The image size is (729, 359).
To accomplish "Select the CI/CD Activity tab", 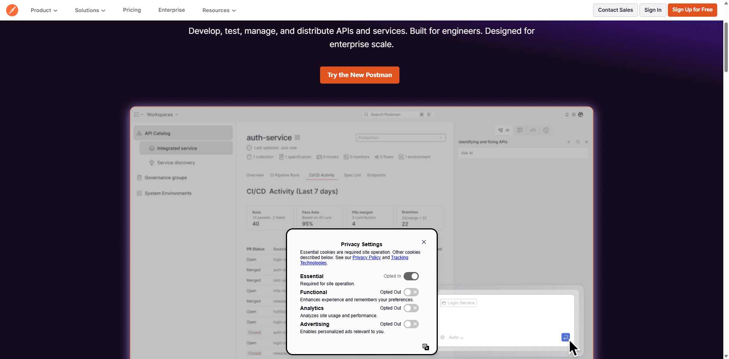I will [x=322, y=175].
